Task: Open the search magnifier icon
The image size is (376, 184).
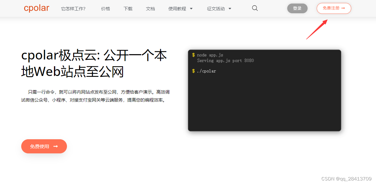Action: pos(255,8)
